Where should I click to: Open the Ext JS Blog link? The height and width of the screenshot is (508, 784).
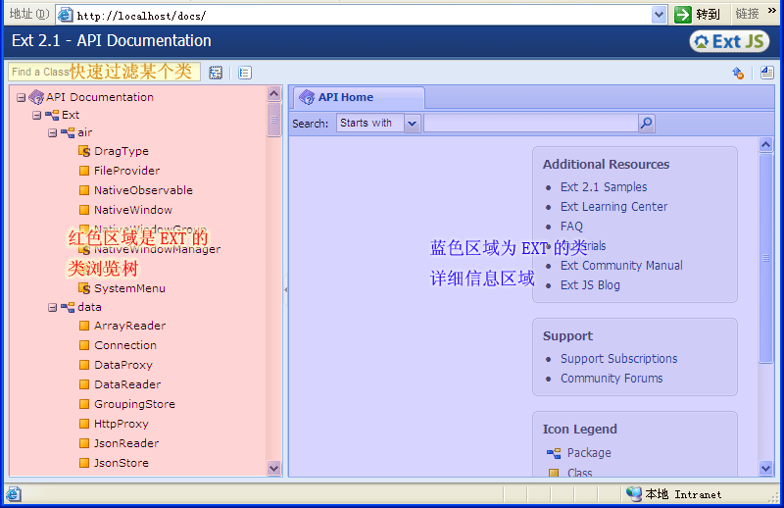[x=590, y=285]
